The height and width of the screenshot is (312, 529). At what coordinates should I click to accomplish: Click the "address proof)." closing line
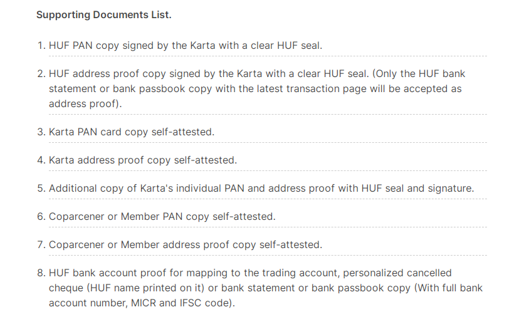84,104
